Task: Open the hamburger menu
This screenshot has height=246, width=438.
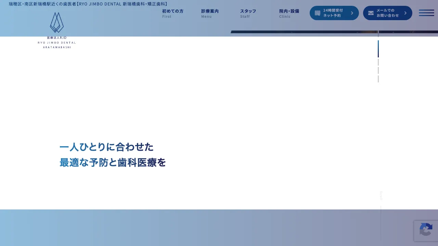Action: coord(426,13)
